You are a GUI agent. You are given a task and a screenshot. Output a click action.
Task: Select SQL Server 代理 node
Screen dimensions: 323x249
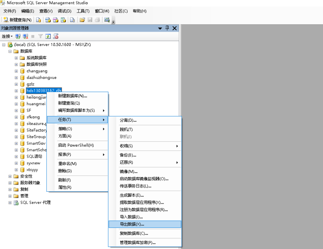click(35, 203)
